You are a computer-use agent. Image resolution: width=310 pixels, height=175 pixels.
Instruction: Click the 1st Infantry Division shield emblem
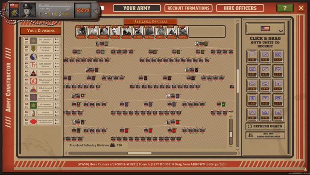pyautogui.click(x=33, y=49)
